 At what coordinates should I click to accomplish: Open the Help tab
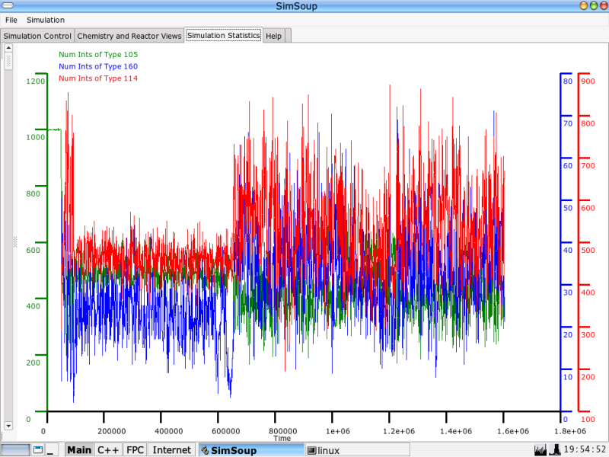click(273, 36)
